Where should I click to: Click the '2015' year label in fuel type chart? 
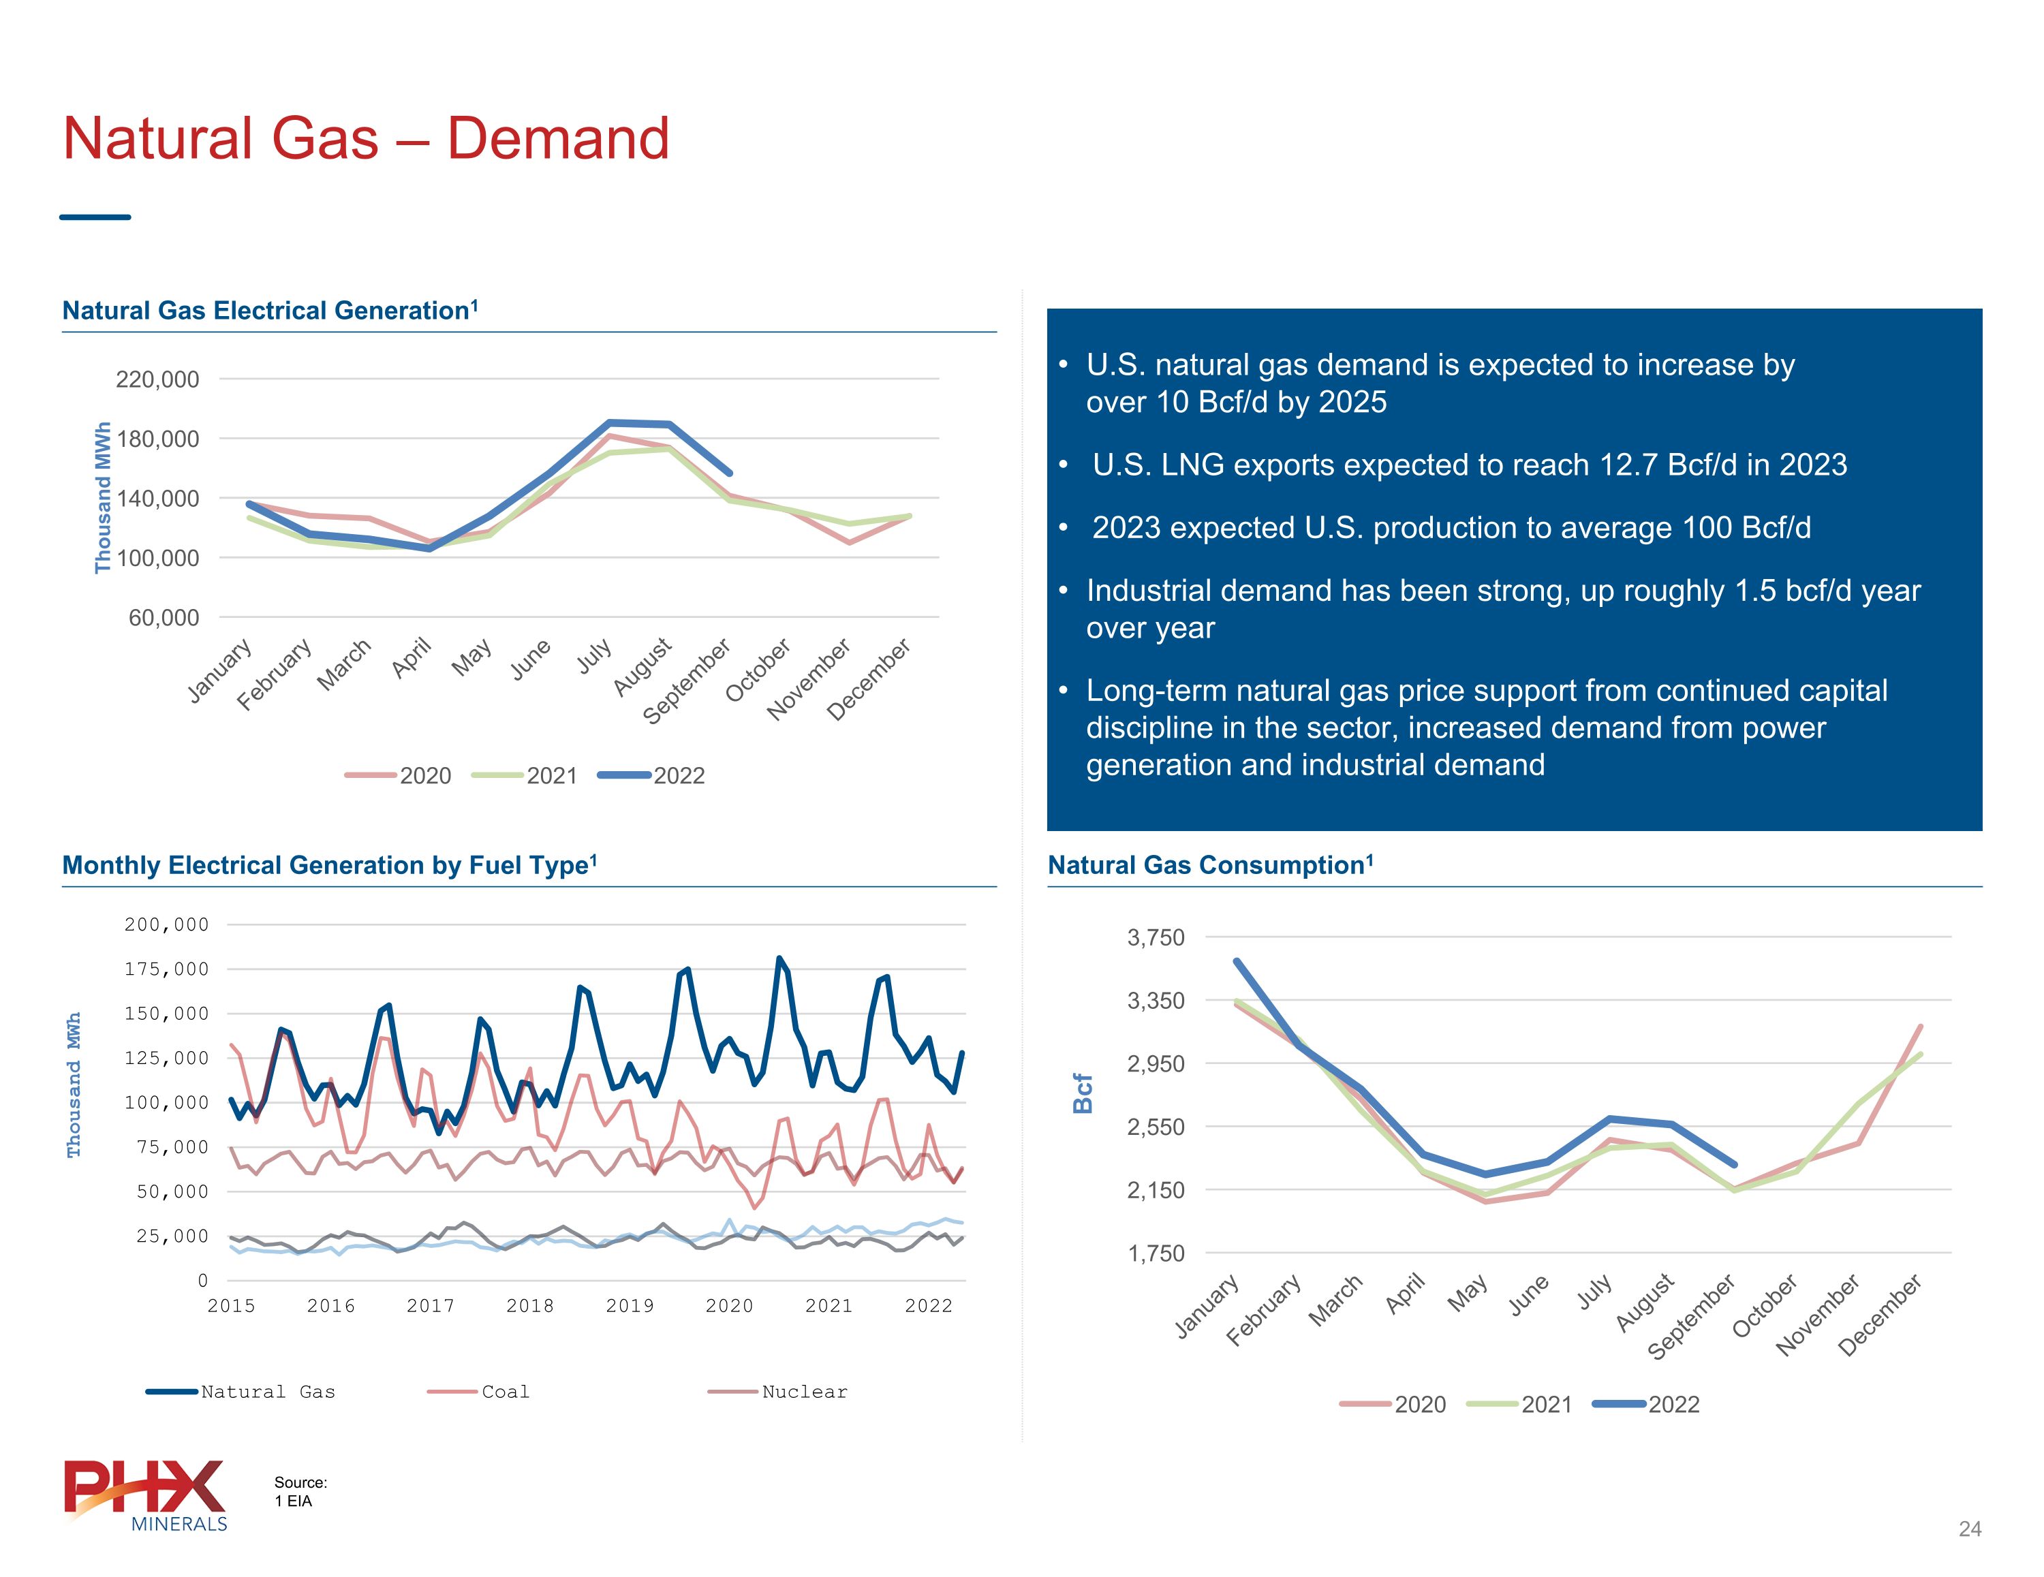point(231,1306)
